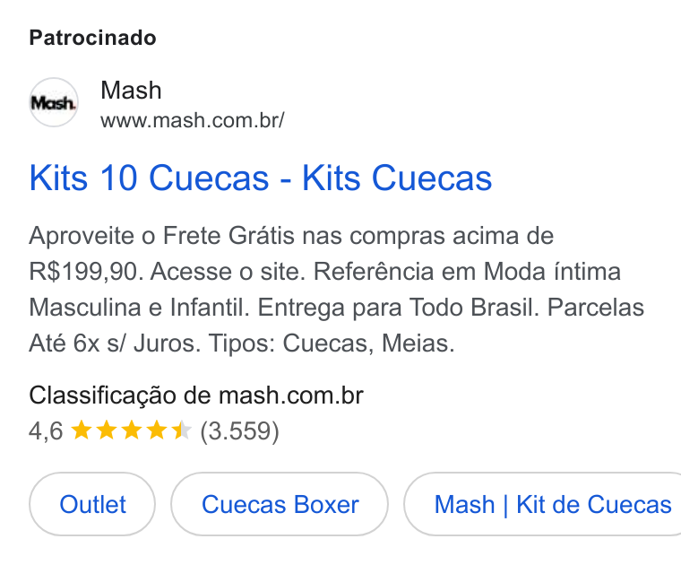Click the Classificação de mash.com.br text
This screenshot has height=565, width=681.
[x=196, y=395]
